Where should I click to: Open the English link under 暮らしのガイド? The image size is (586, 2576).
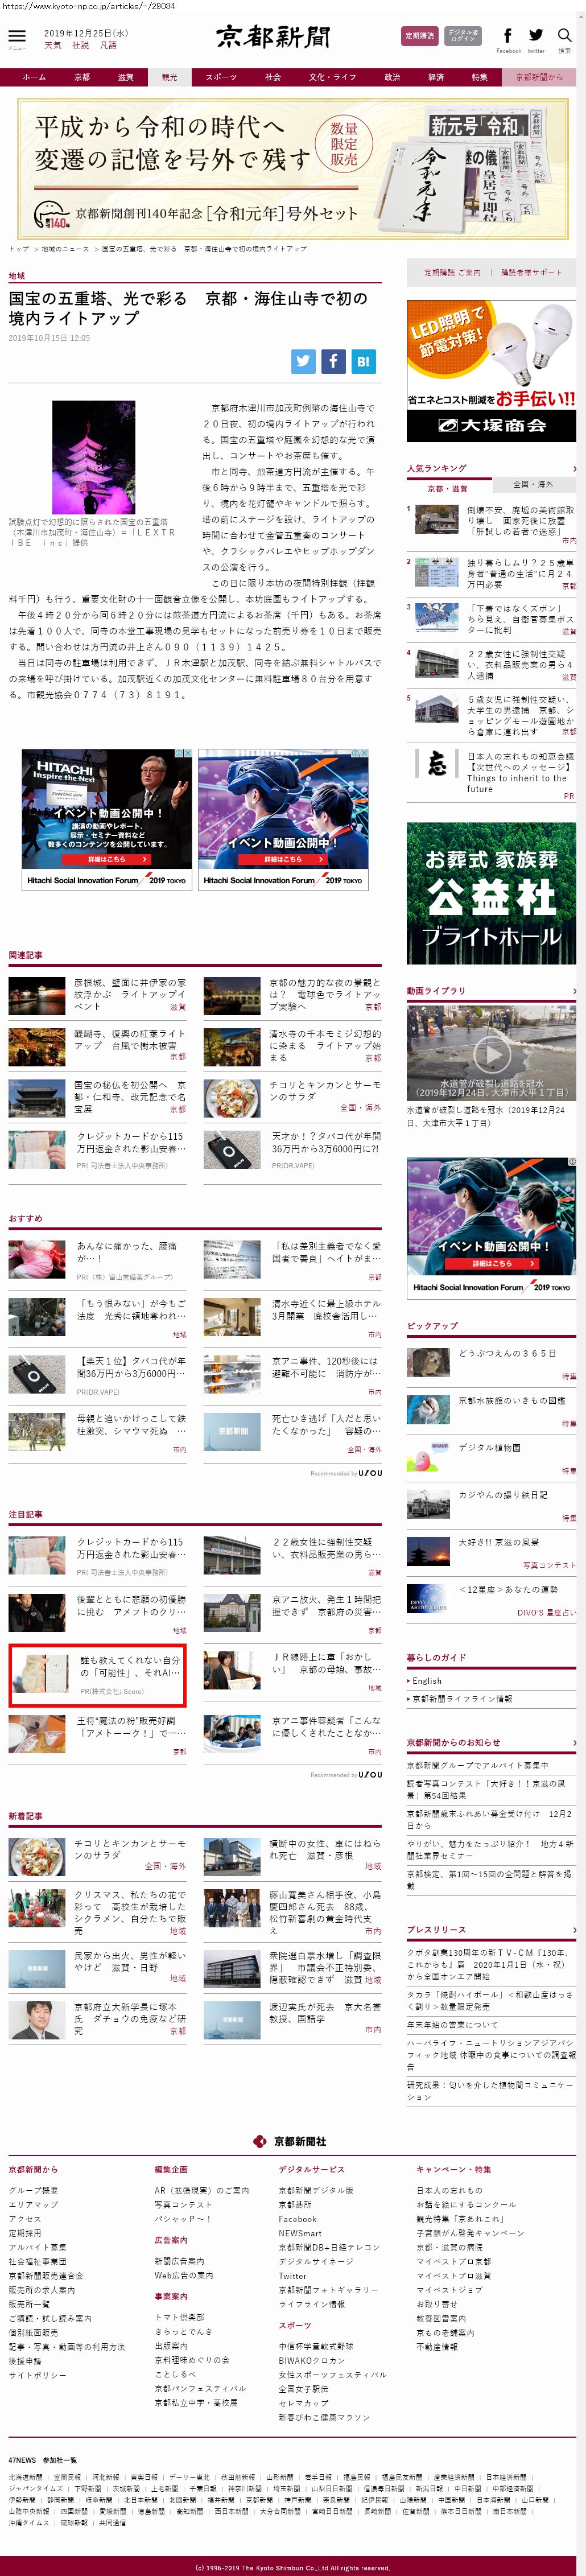click(x=427, y=1681)
